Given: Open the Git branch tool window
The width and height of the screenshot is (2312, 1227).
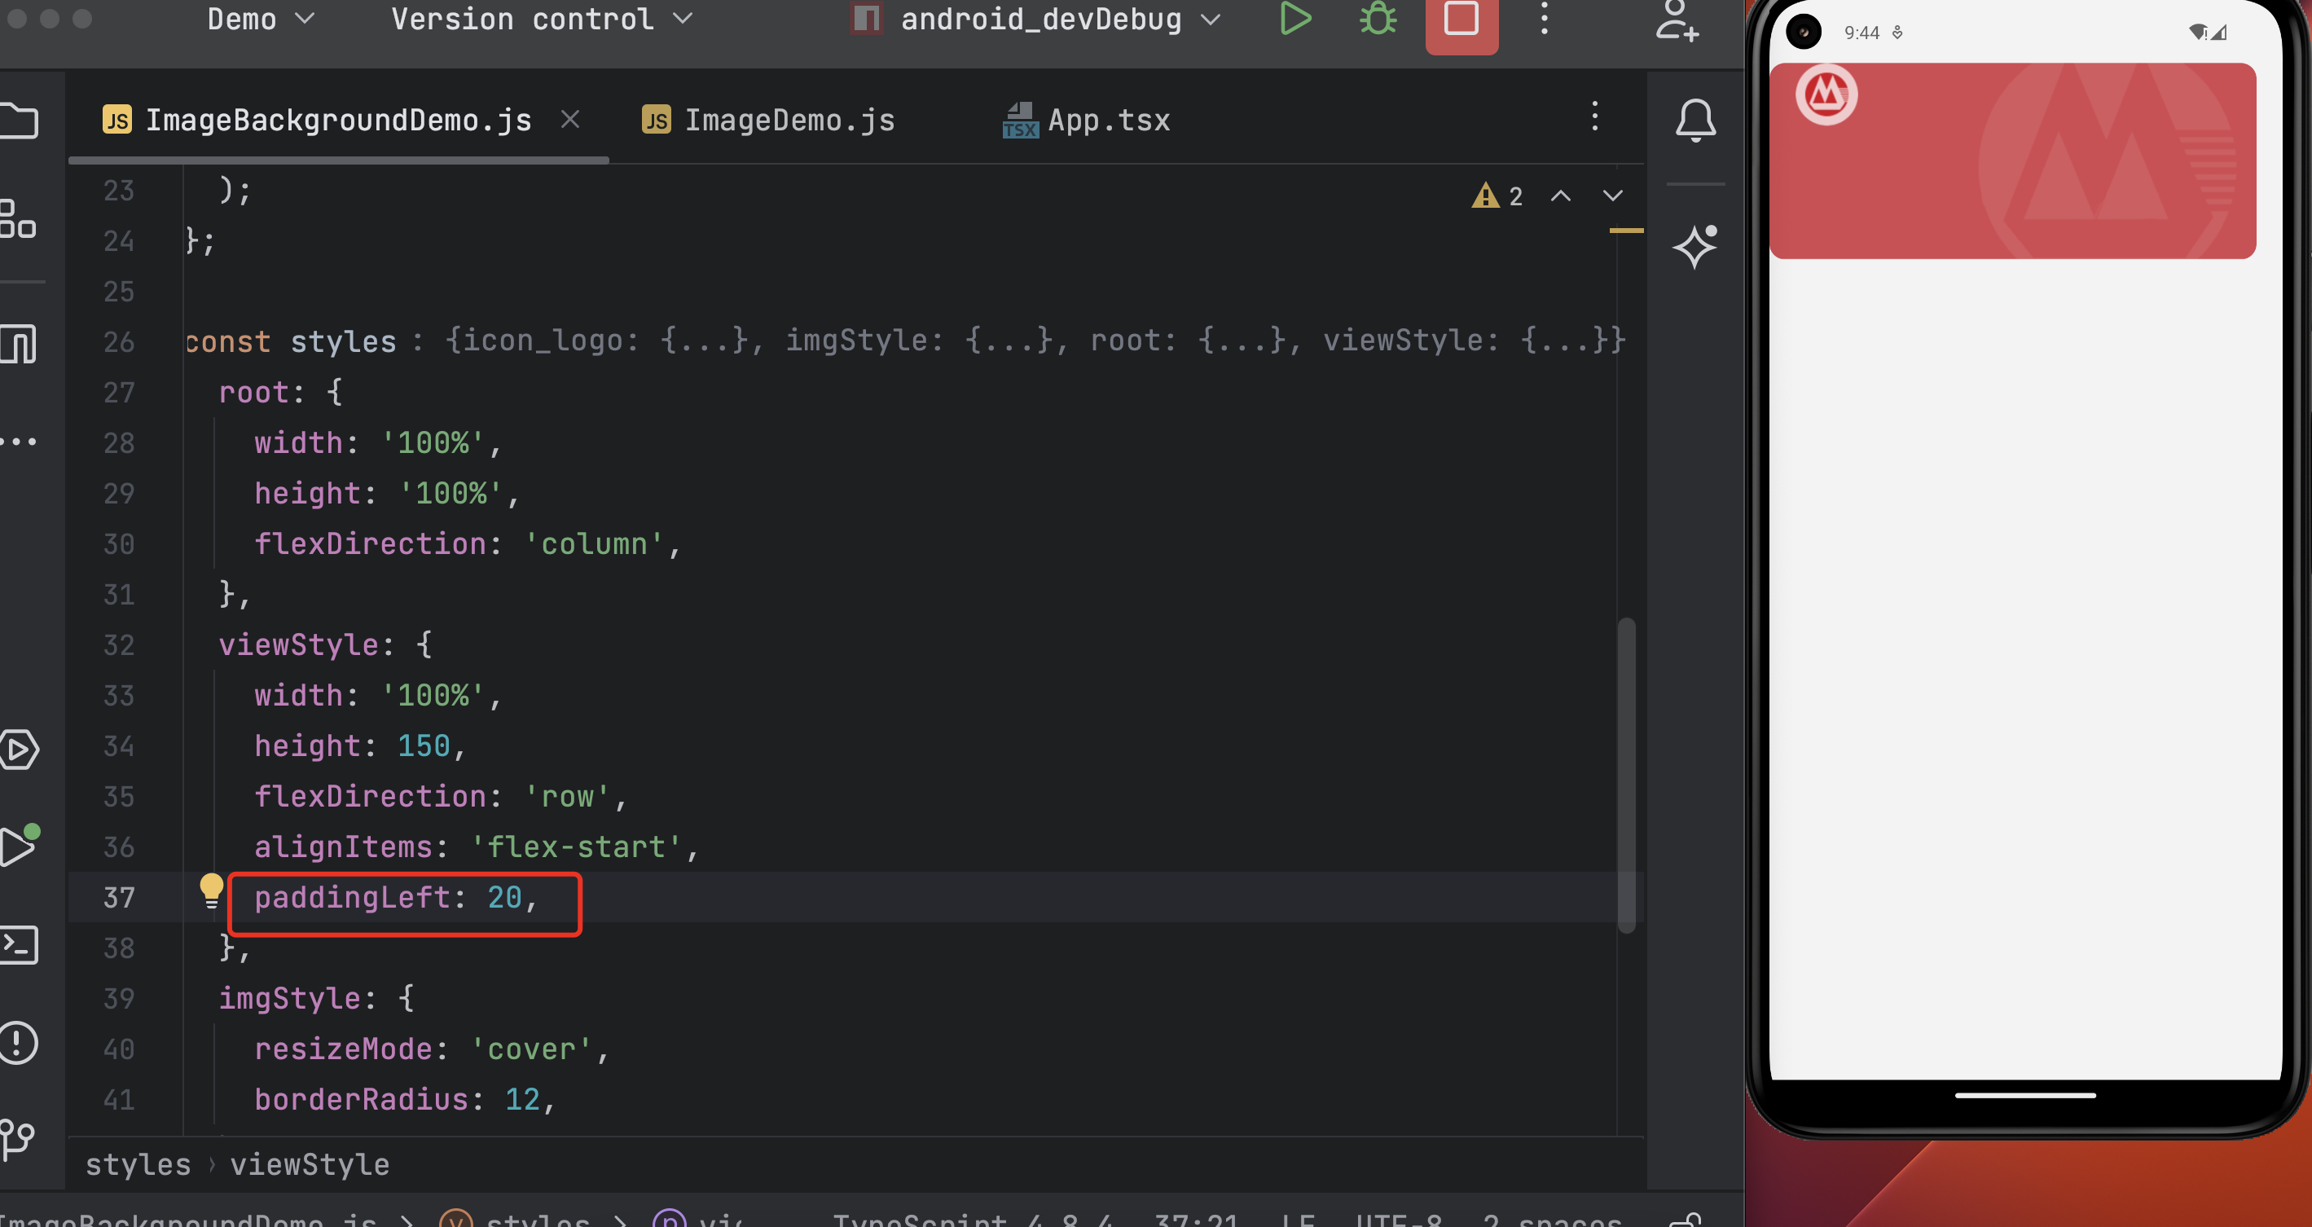Looking at the screenshot, I should click(18, 1139).
